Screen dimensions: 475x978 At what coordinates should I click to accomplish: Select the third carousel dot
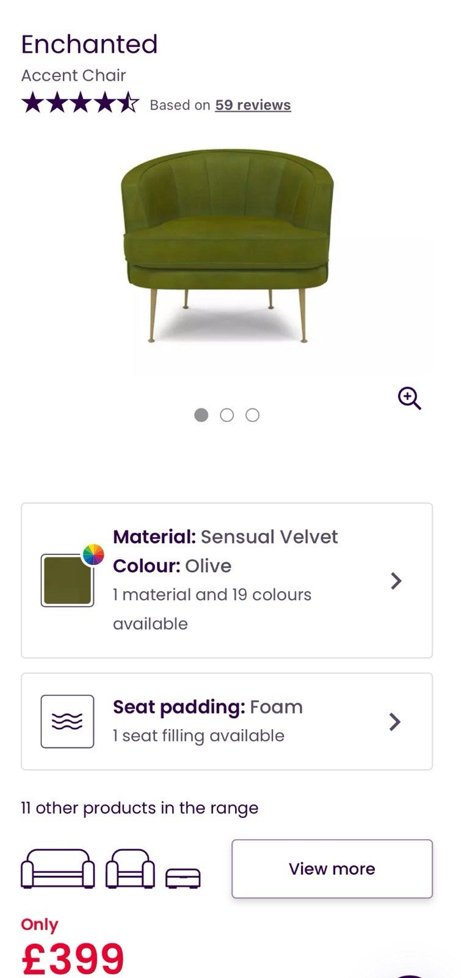(x=252, y=414)
